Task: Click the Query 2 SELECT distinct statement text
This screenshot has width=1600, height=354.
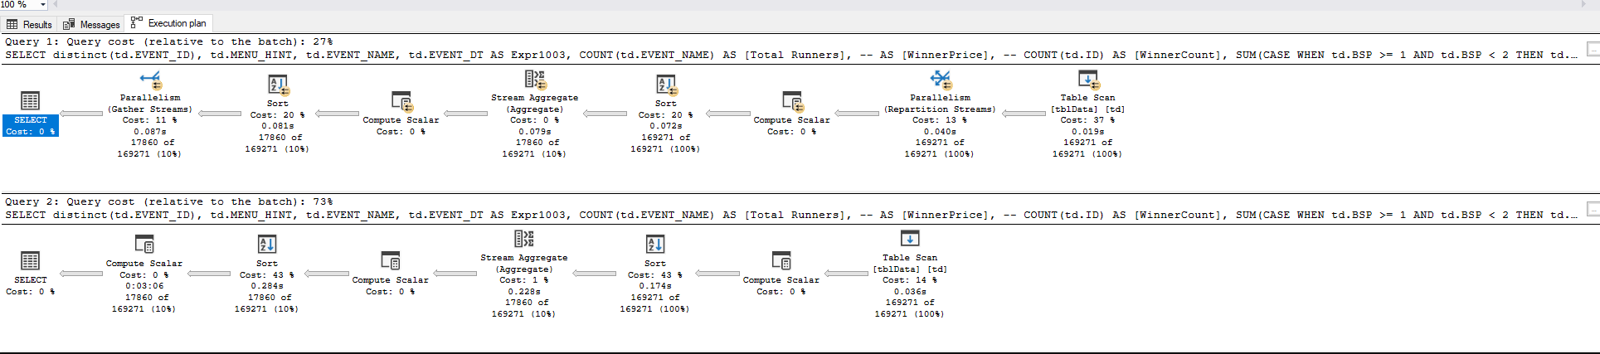Action: pyautogui.click(x=792, y=215)
